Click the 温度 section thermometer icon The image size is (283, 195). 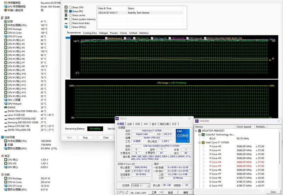(2, 18)
